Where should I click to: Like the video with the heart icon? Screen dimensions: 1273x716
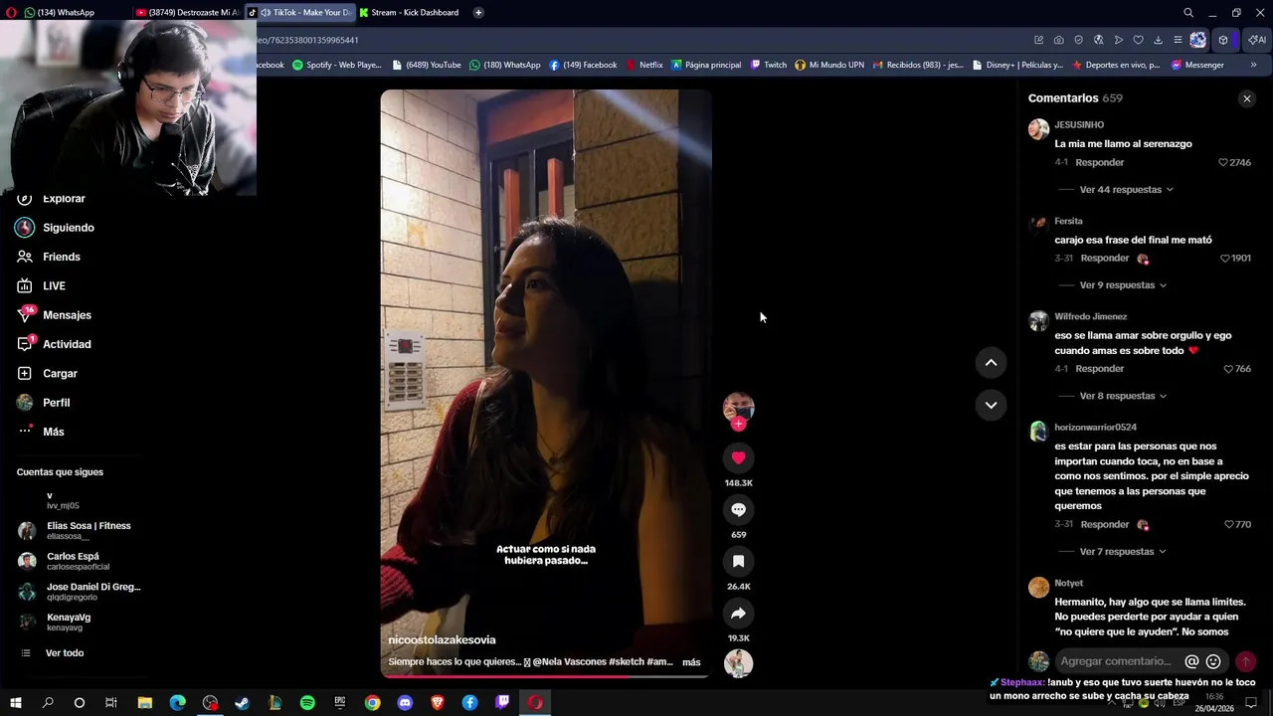tap(738, 457)
